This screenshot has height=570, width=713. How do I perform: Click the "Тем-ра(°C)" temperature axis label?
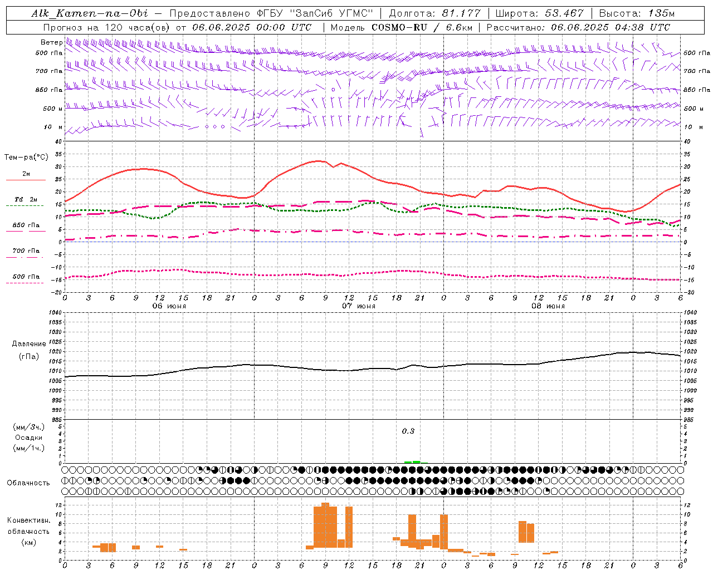point(26,158)
